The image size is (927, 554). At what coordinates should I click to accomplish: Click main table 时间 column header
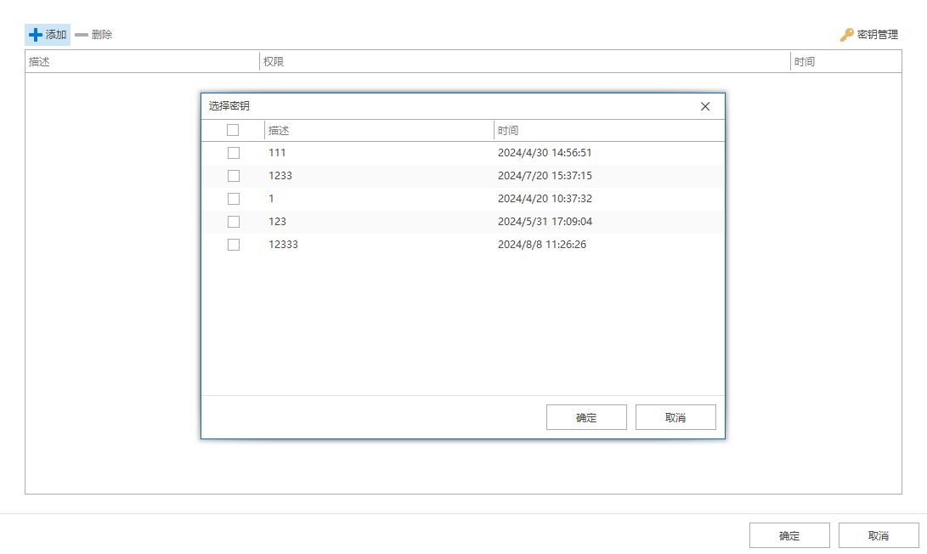[x=846, y=61]
